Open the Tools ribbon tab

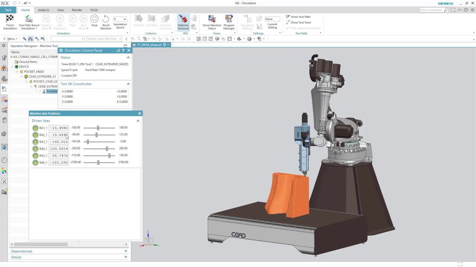[94, 10]
